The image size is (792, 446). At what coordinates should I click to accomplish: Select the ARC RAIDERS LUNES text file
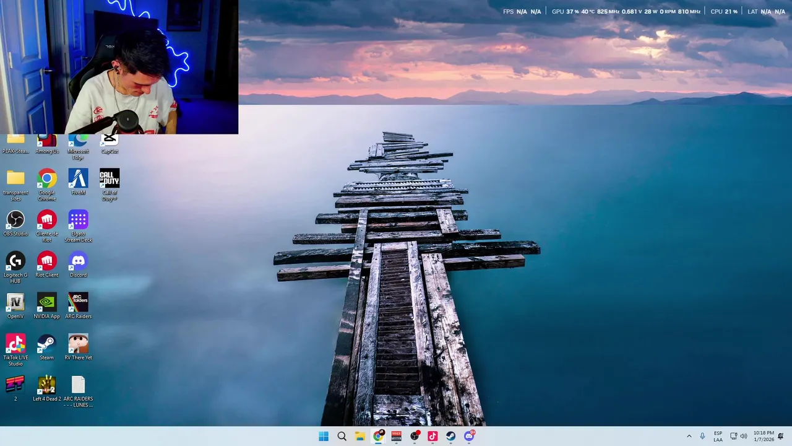78,391
